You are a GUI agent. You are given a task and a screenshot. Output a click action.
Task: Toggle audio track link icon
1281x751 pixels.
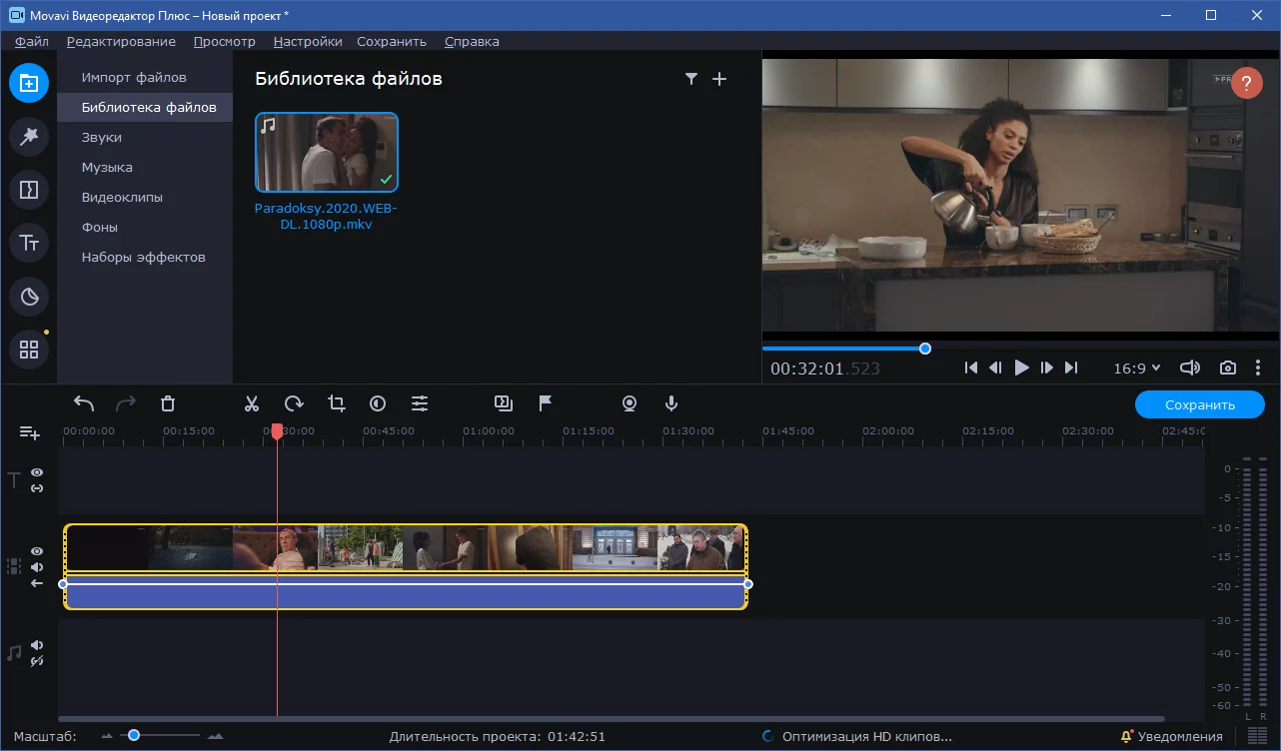click(37, 661)
